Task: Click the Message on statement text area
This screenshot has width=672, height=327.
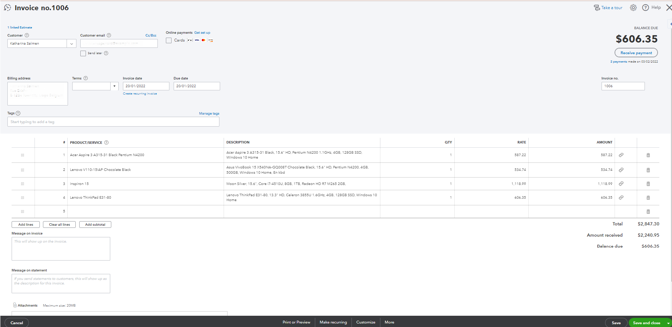Action: (61, 284)
